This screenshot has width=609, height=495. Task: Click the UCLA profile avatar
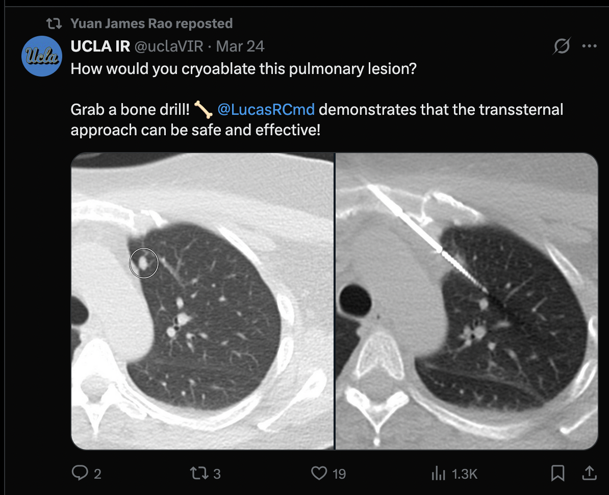click(42, 56)
